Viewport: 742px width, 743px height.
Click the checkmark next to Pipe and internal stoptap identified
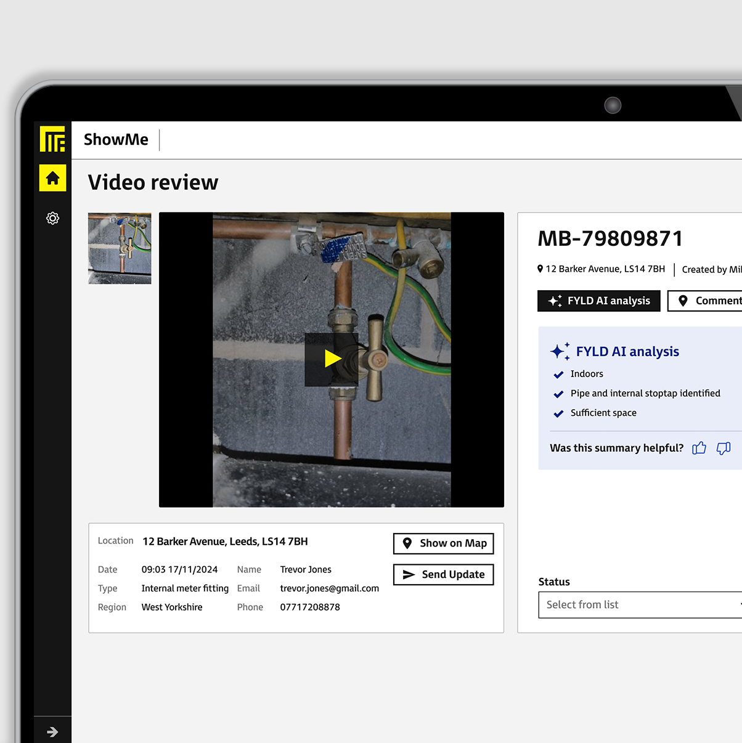tap(558, 394)
